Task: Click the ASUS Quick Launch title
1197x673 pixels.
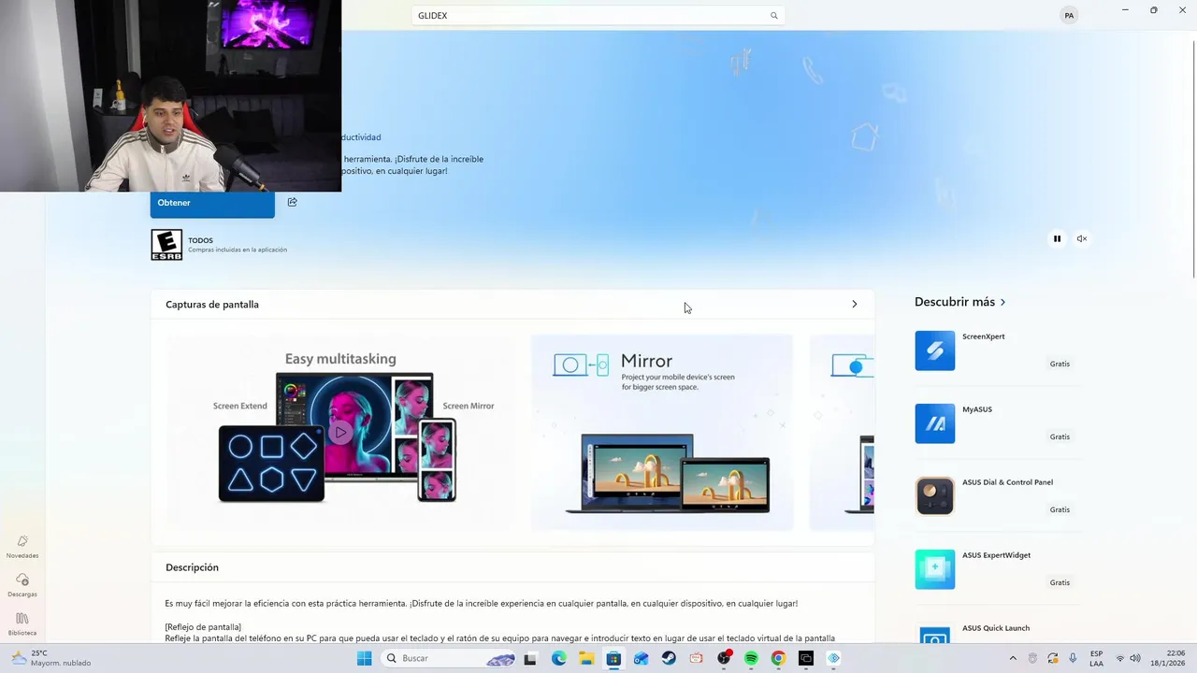Action: [996, 628]
